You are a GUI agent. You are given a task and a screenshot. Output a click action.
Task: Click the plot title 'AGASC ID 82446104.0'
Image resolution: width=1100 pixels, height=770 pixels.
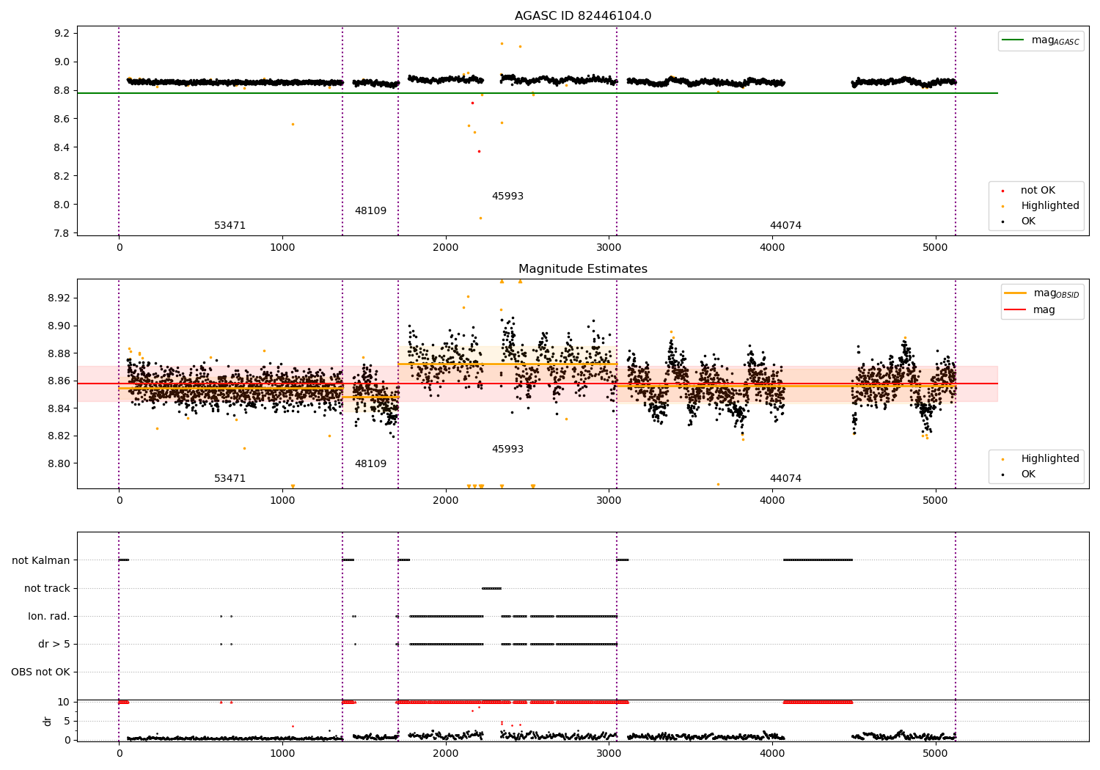(x=583, y=16)
